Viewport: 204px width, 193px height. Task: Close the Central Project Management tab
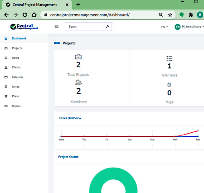[x=67, y=5]
